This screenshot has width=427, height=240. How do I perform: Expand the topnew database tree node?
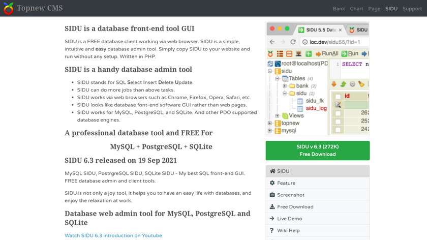(270, 123)
